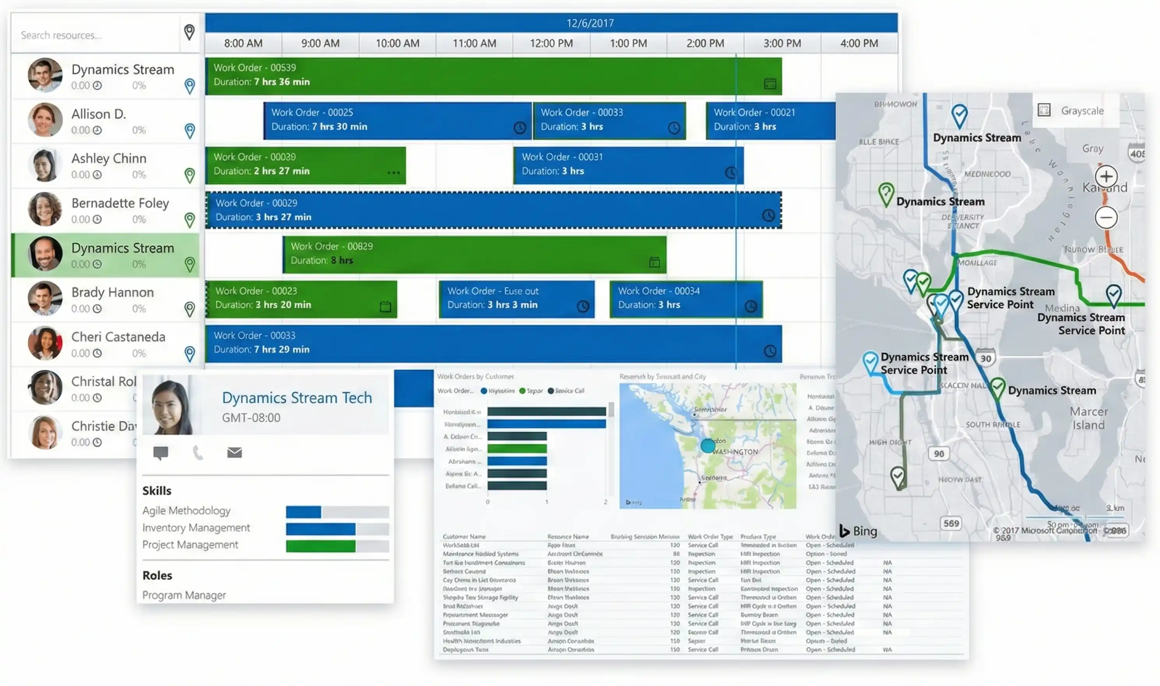Screen dimensions: 1160x686
Task: Click clock icon on Work Order 00025
Action: coord(519,128)
